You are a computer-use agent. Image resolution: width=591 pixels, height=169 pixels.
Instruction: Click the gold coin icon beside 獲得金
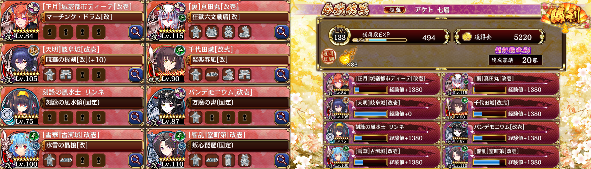(x=467, y=37)
